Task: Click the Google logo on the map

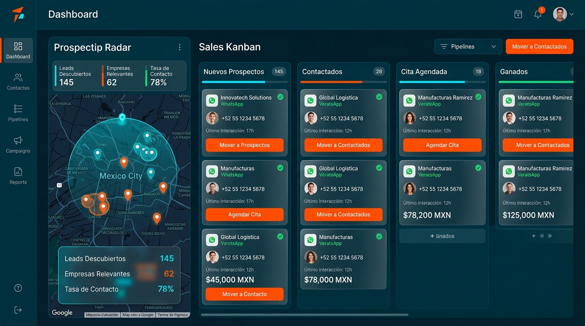Action: [62, 313]
